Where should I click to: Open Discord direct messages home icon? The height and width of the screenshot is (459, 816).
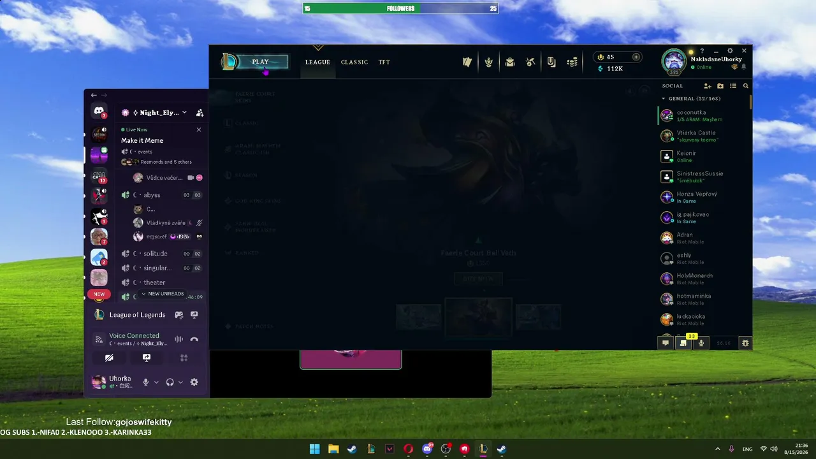pos(99,111)
